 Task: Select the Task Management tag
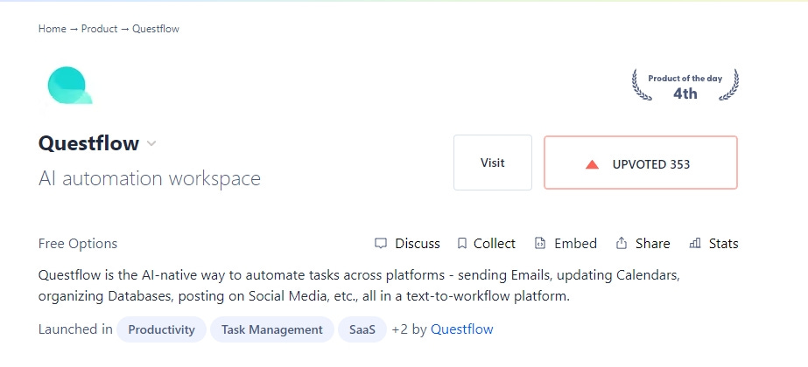[x=272, y=329]
